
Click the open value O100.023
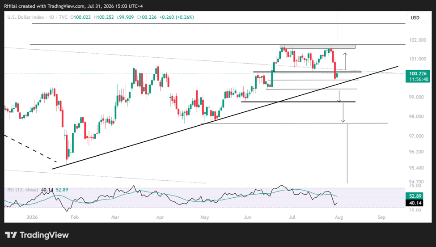(x=80, y=17)
